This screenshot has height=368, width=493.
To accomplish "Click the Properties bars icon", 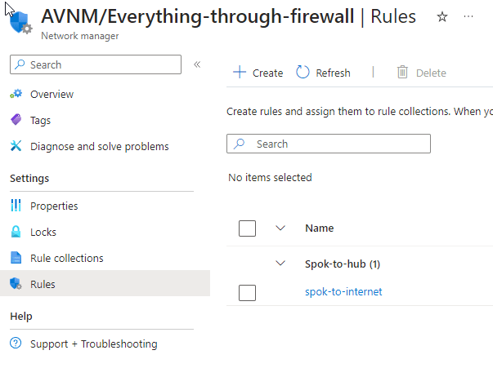I will click(16, 206).
